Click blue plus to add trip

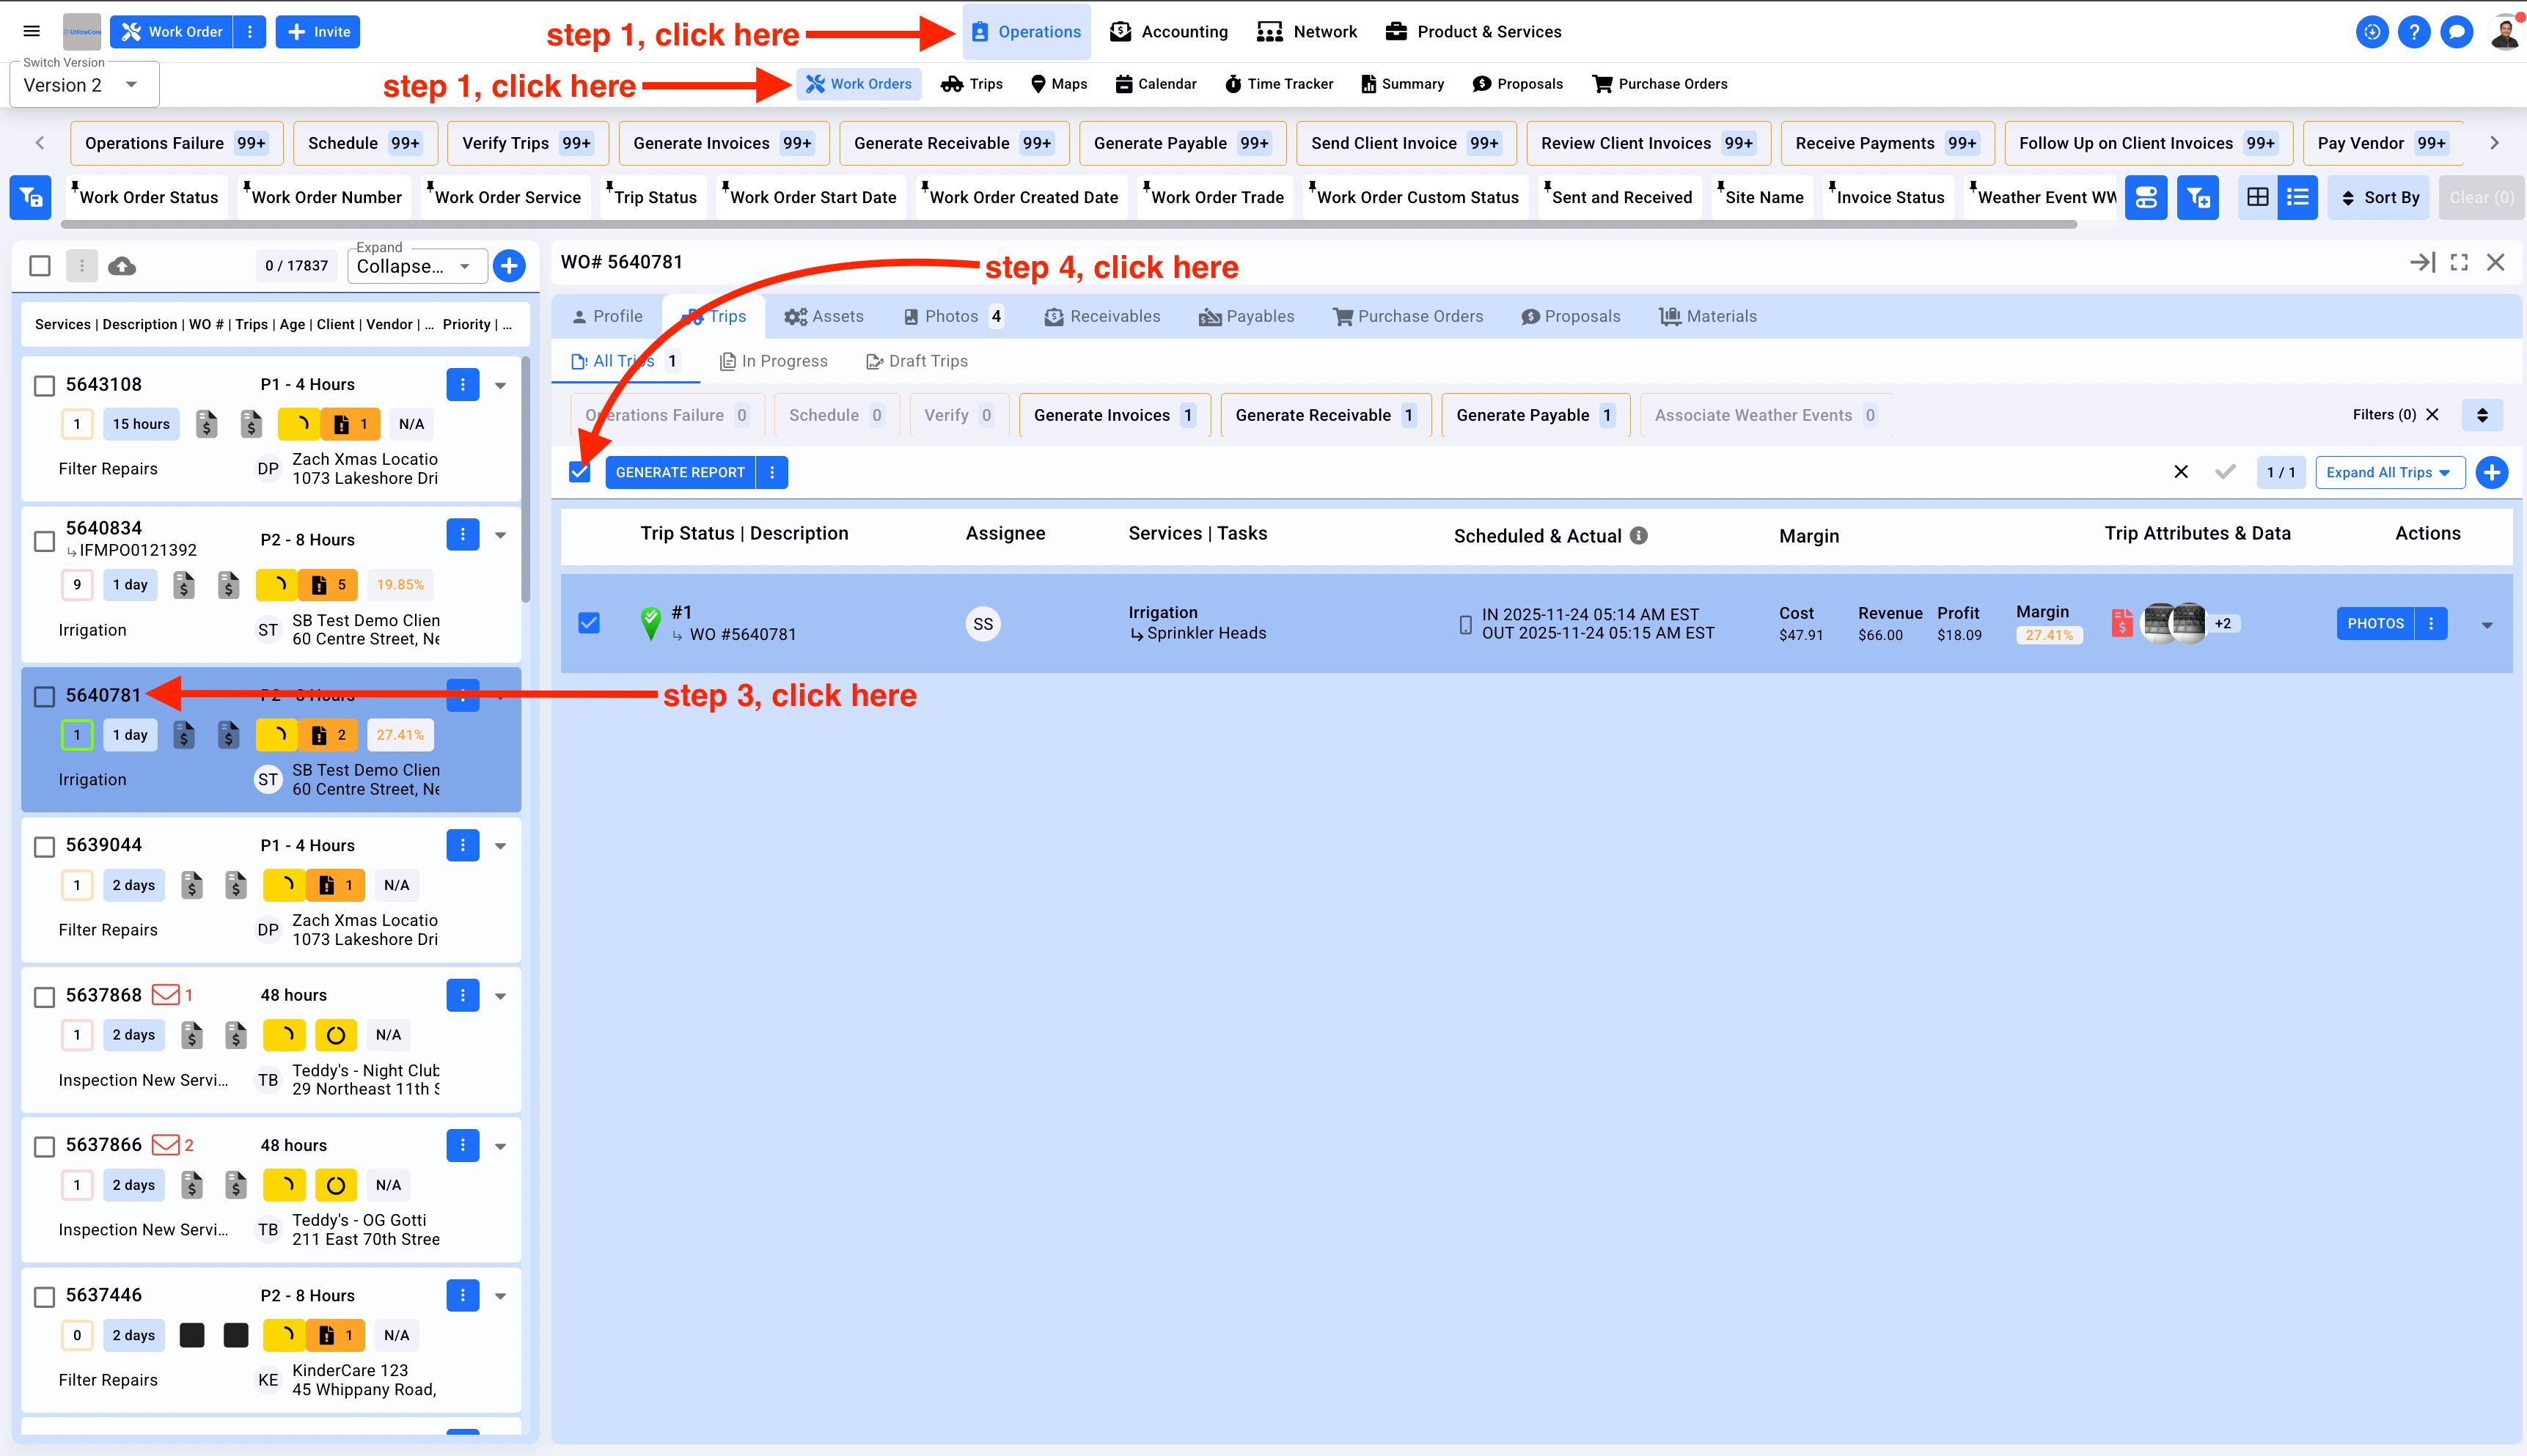pos(2491,472)
